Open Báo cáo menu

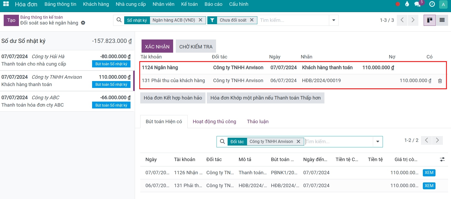tap(213, 4)
